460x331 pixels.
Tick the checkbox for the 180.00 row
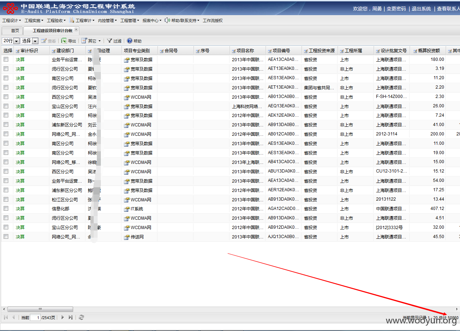[x=6, y=59]
